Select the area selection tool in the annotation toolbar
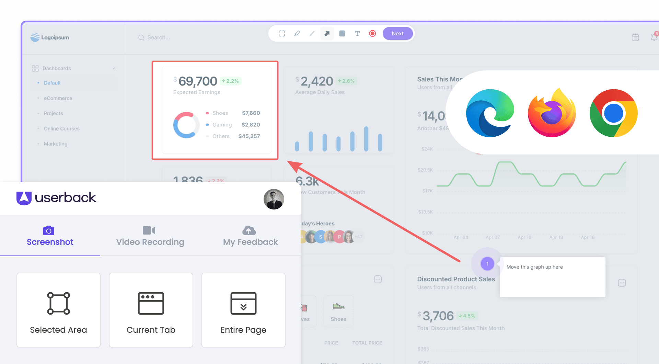 281,33
